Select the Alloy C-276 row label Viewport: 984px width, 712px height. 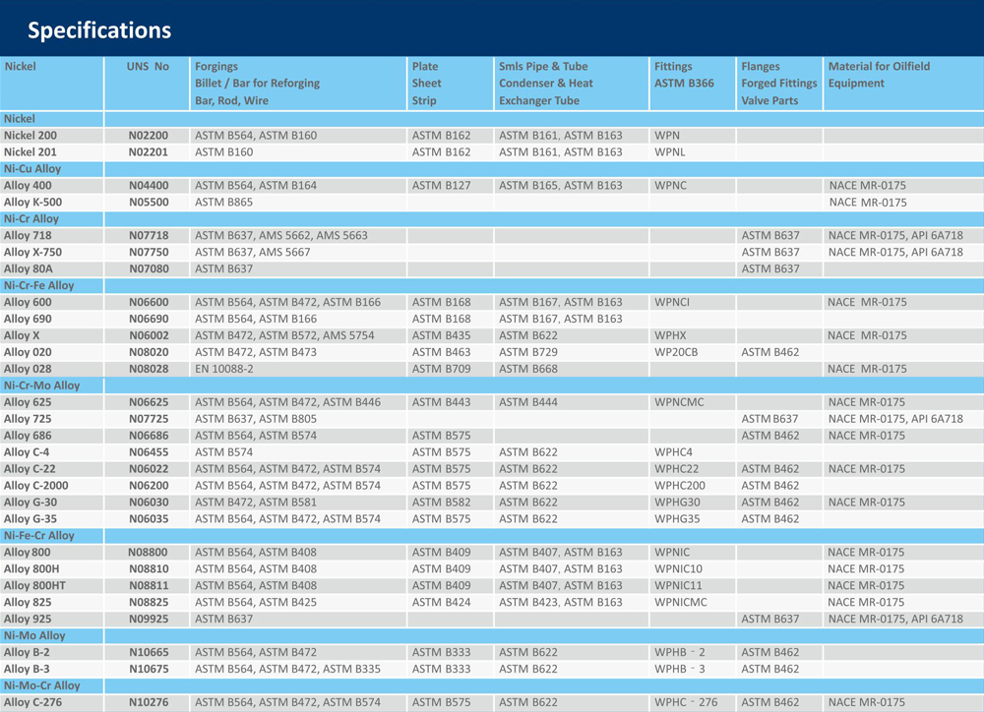pyautogui.click(x=32, y=702)
